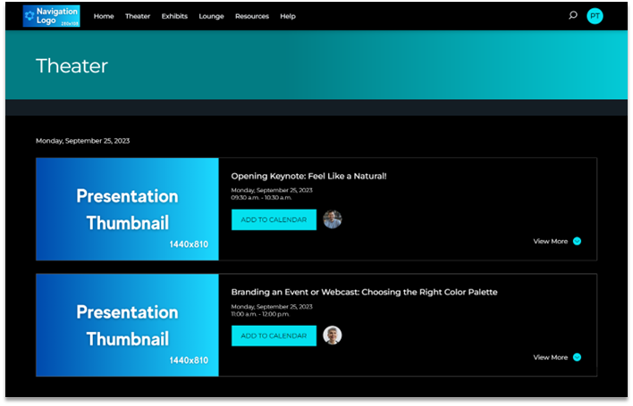Image resolution: width=633 pixels, height=406 pixels.
Task: Add Opening Keynote to calendar
Action: click(x=274, y=220)
